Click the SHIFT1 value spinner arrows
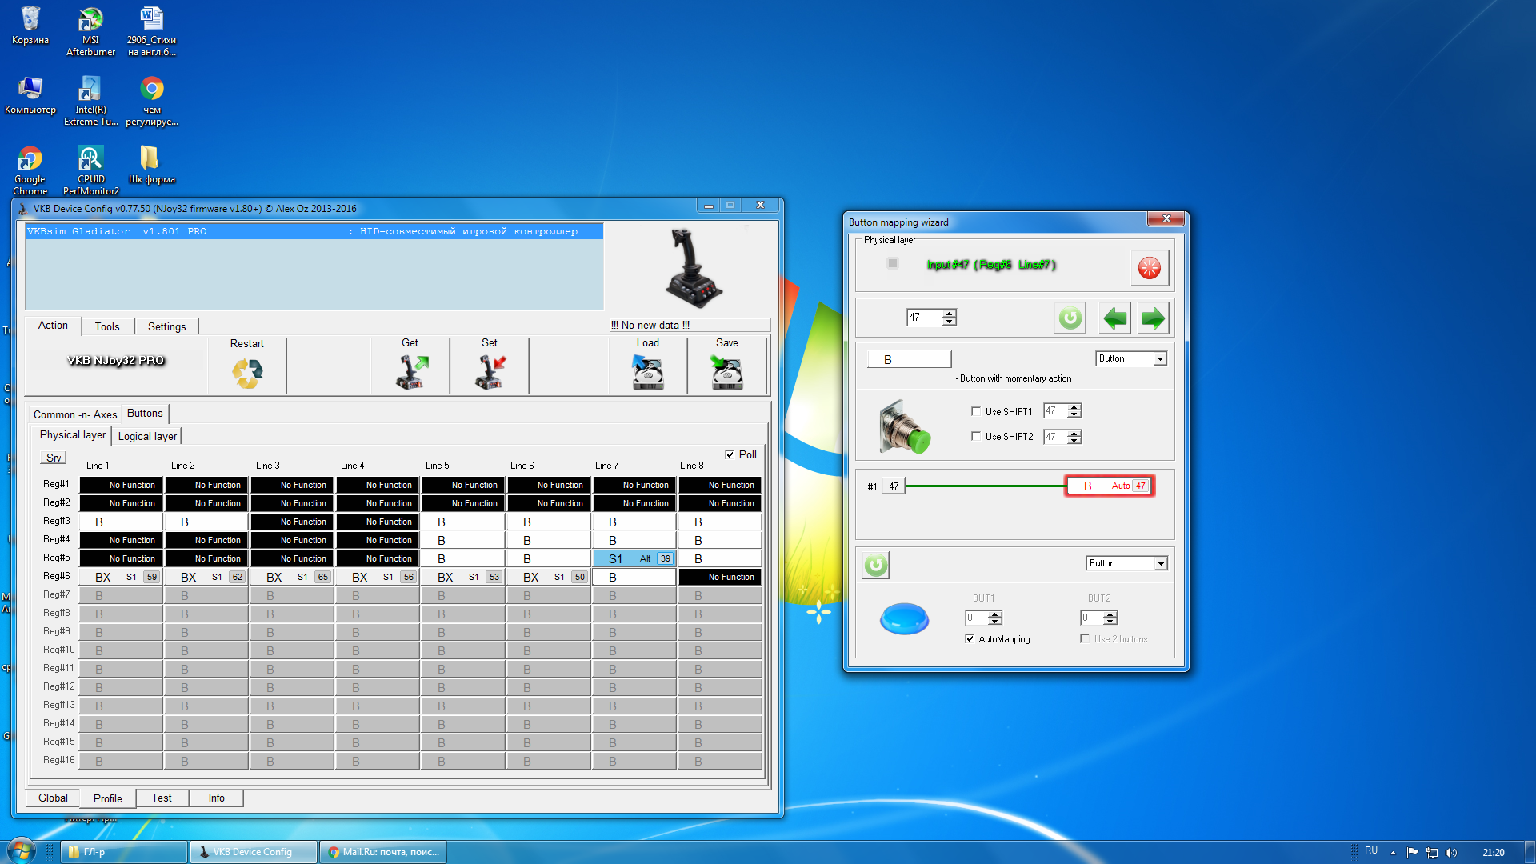This screenshot has width=1536, height=864. coord(1074,411)
